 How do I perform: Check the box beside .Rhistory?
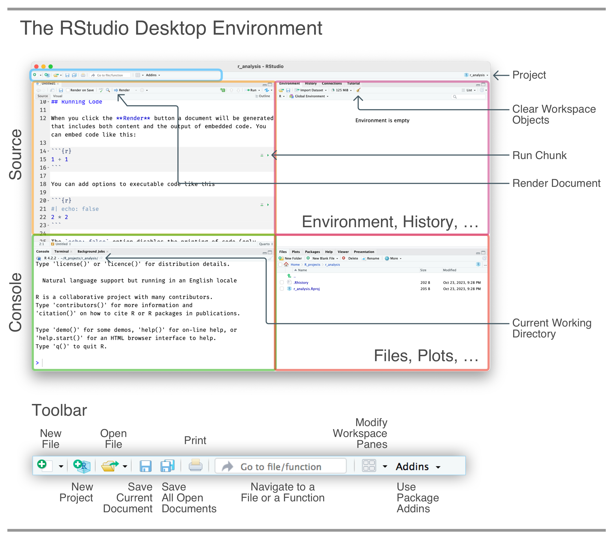point(282,282)
